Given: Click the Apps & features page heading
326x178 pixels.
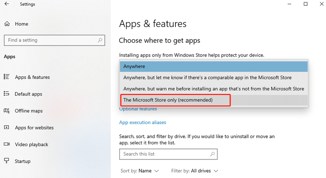Looking at the screenshot, I should click(x=153, y=23).
